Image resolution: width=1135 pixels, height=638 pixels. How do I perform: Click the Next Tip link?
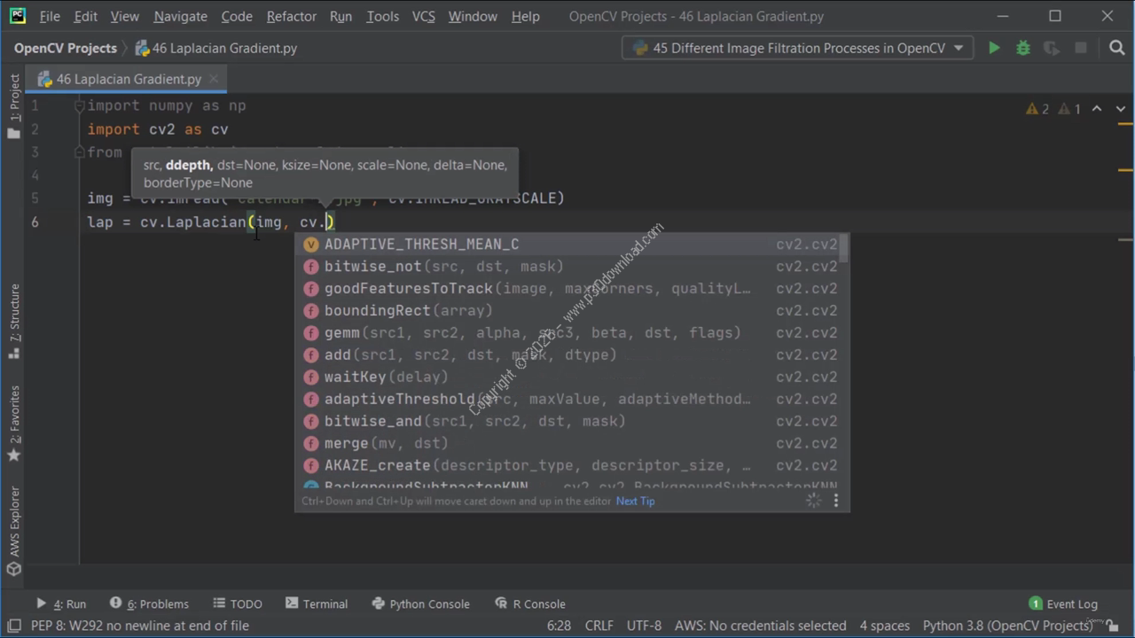(635, 501)
